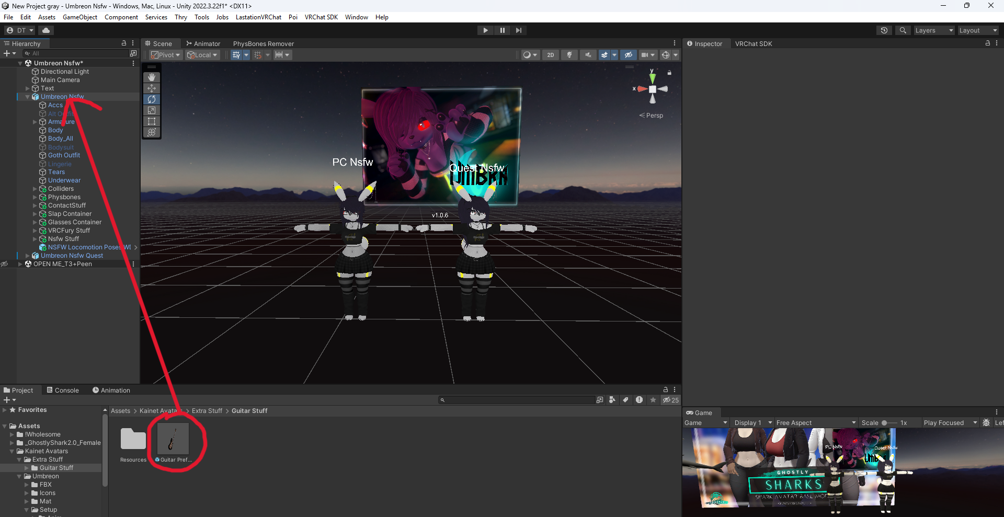Open Free Aspect dropdown
This screenshot has height=517, width=1004.
pos(816,422)
